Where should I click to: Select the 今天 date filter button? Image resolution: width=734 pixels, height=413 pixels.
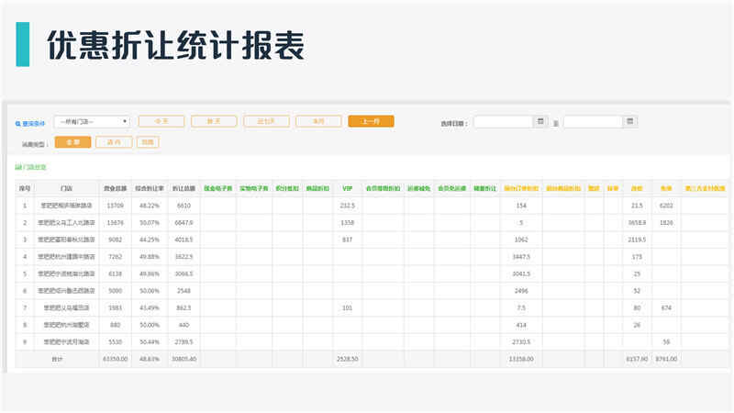point(161,121)
